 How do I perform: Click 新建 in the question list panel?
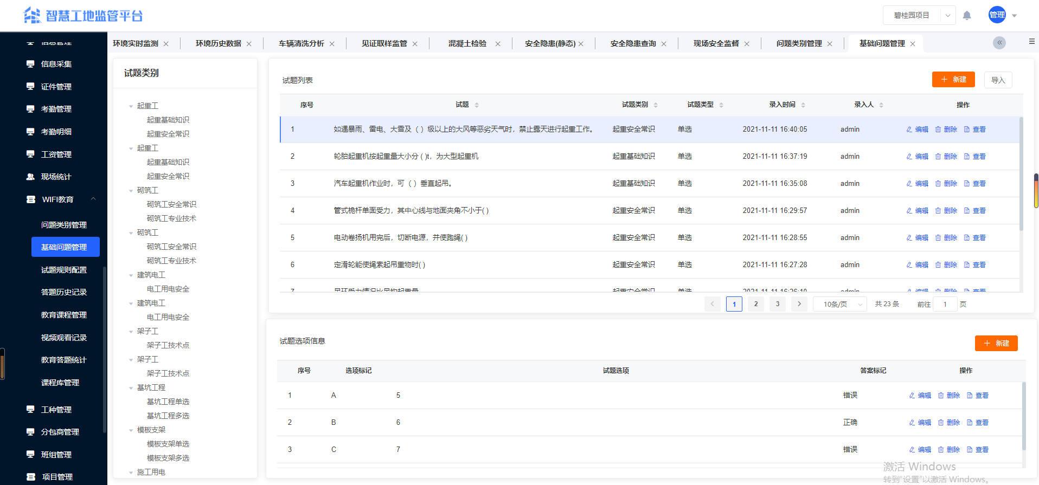[x=953, y=80]
